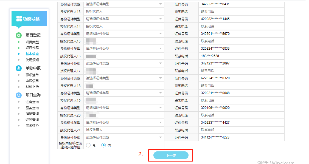Viewport: 309px width, 164px height.
Task: Click the 单独申报 person icon
Action: coord(18,68)
